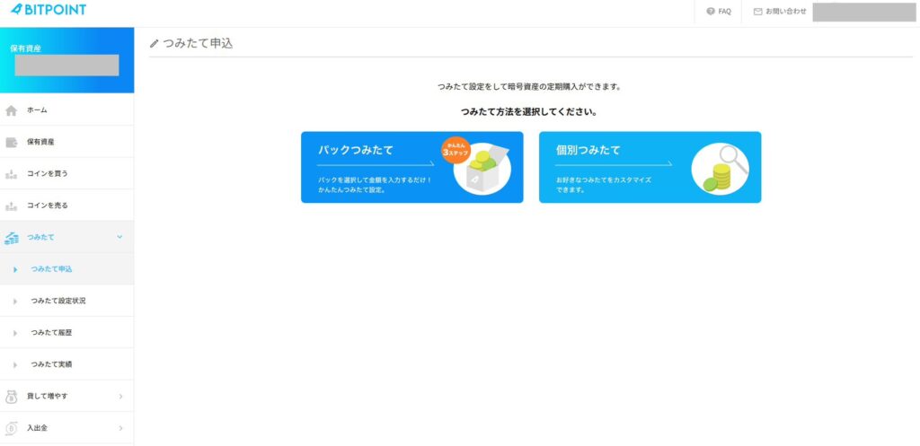920x446 pixels.
Task: Click the icon beside コインを売る
Action: click(x=12, y=206)
